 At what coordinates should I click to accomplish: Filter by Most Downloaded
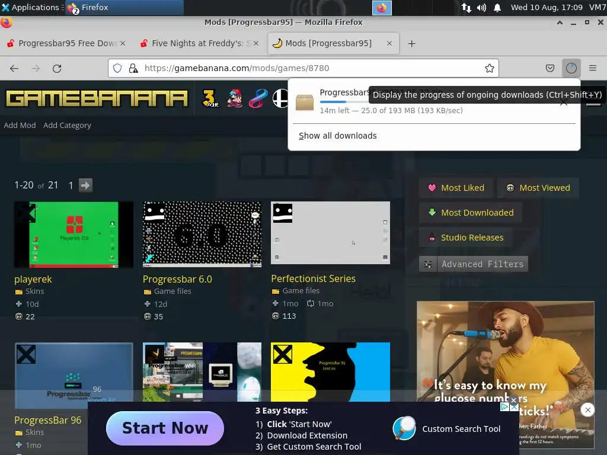point(471,213)
